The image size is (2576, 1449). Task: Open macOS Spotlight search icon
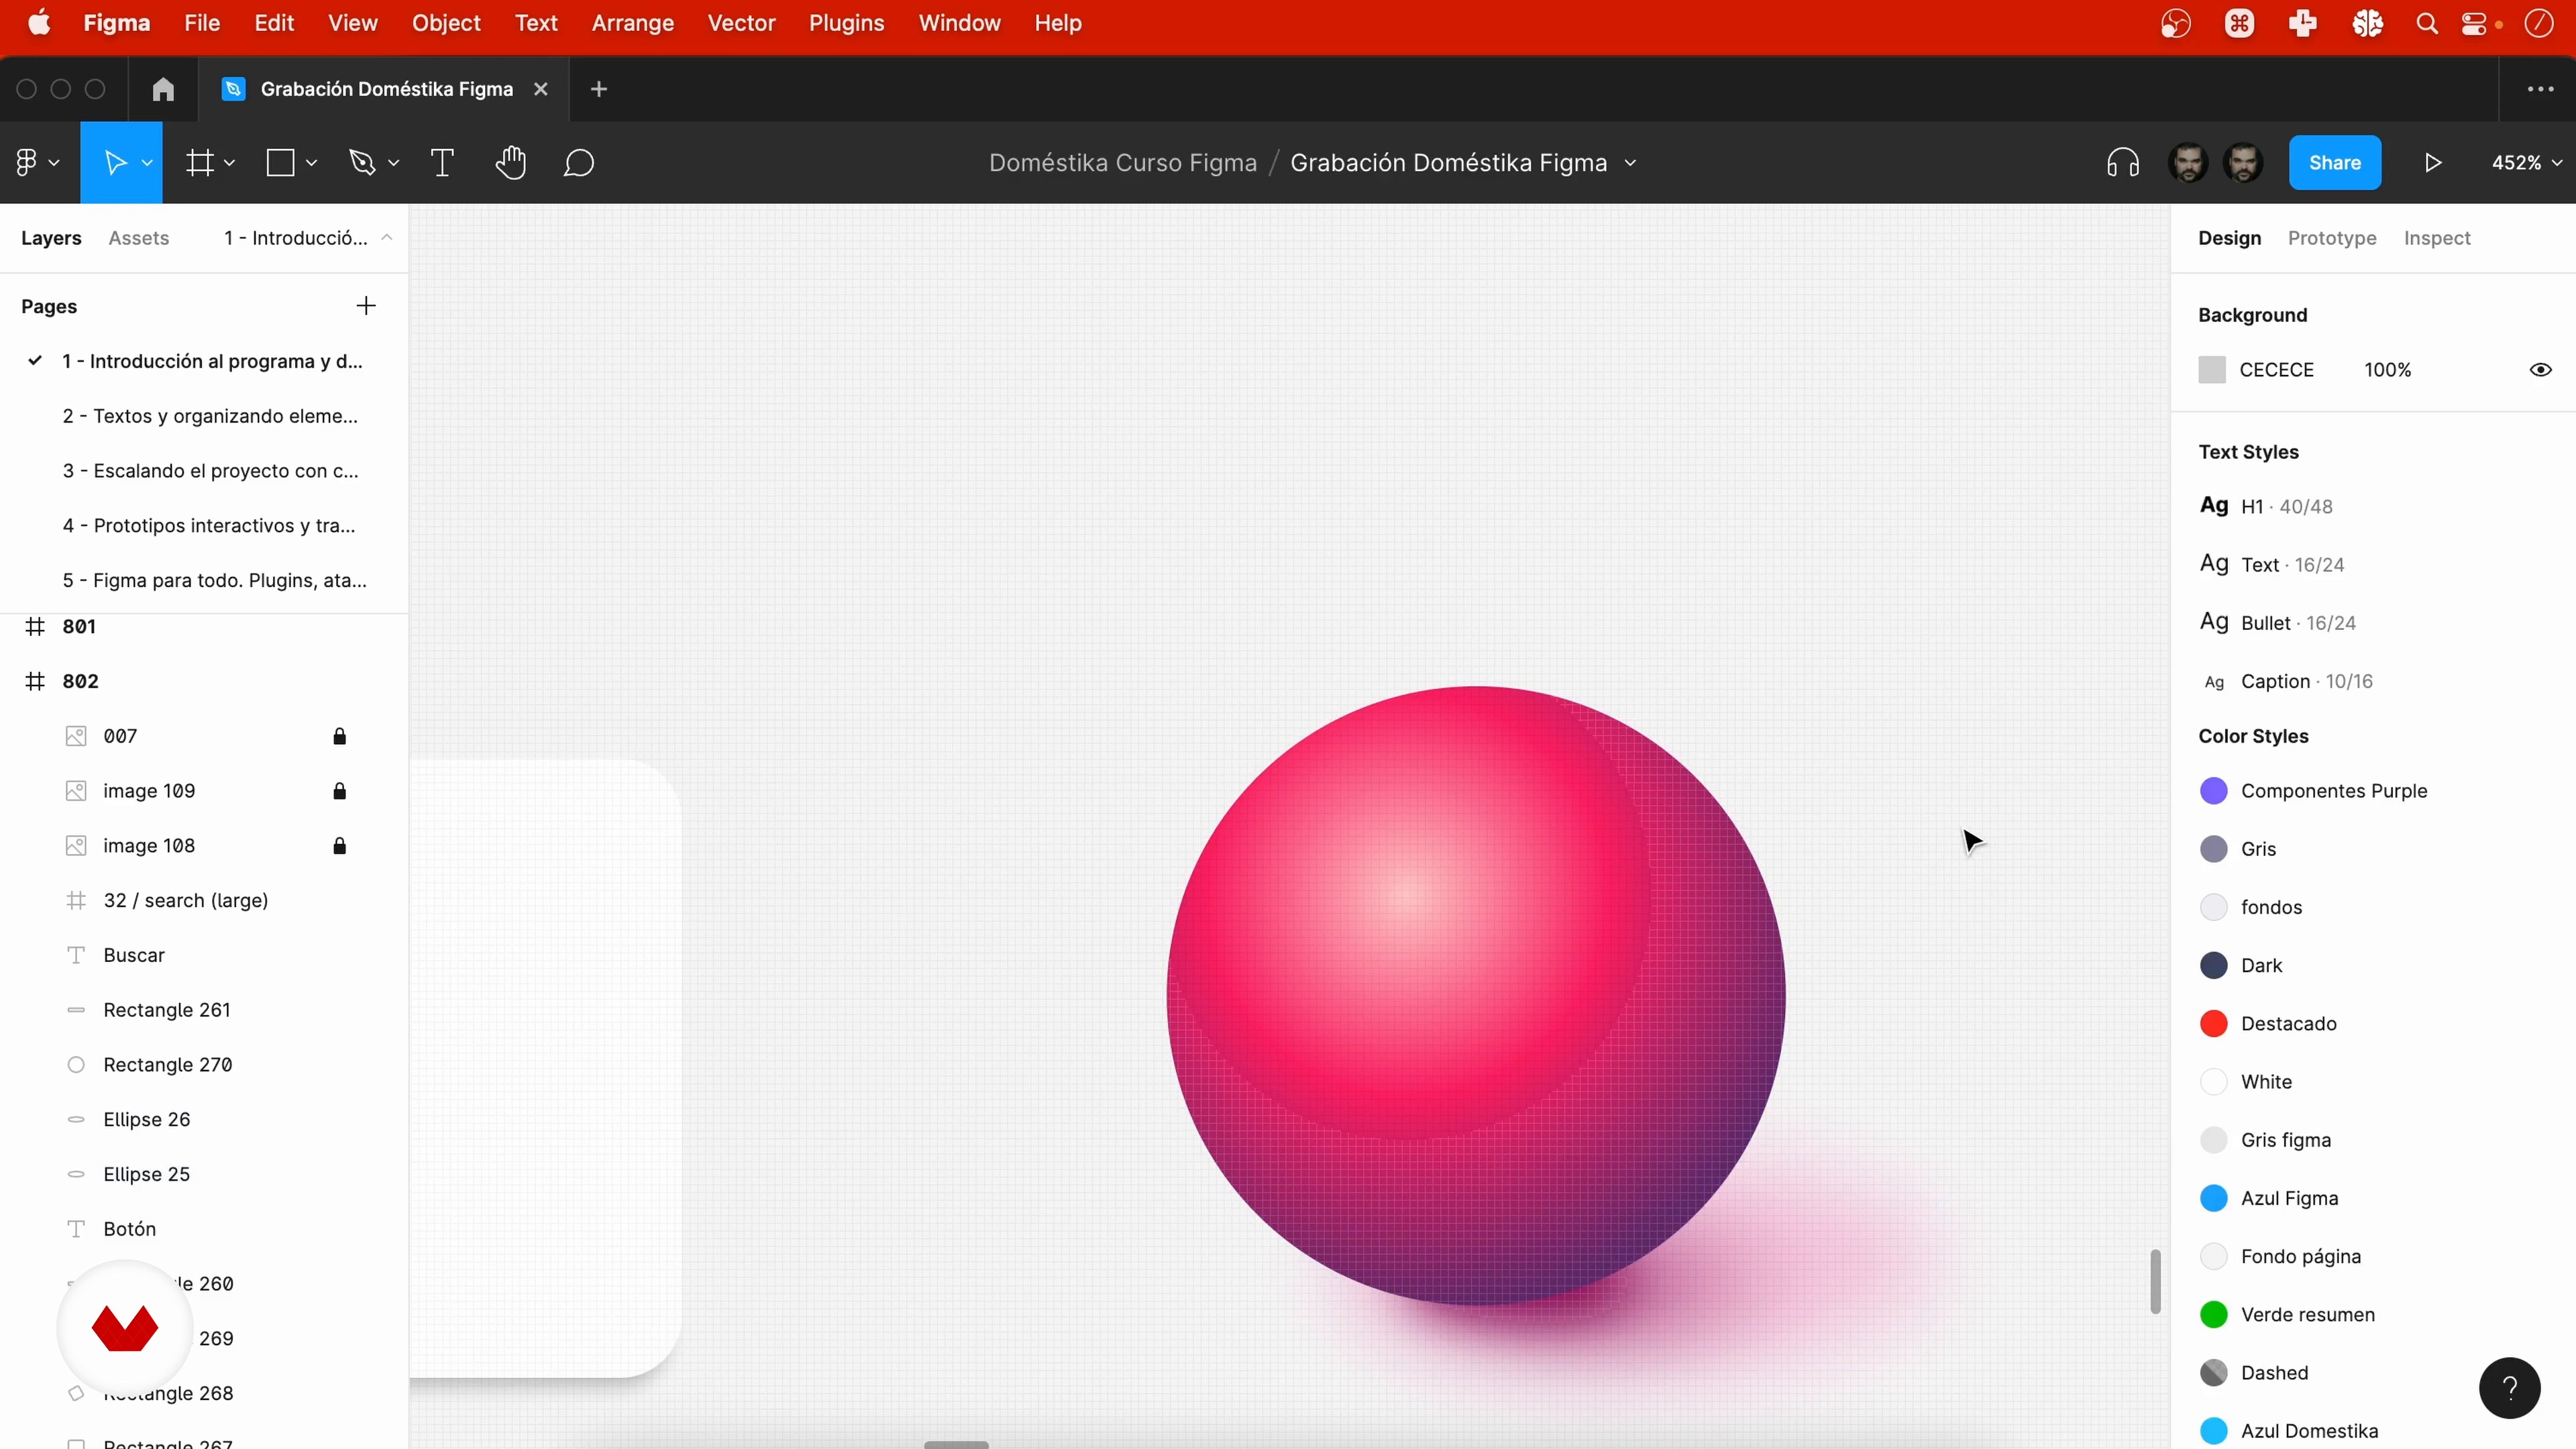point(2427,23)
